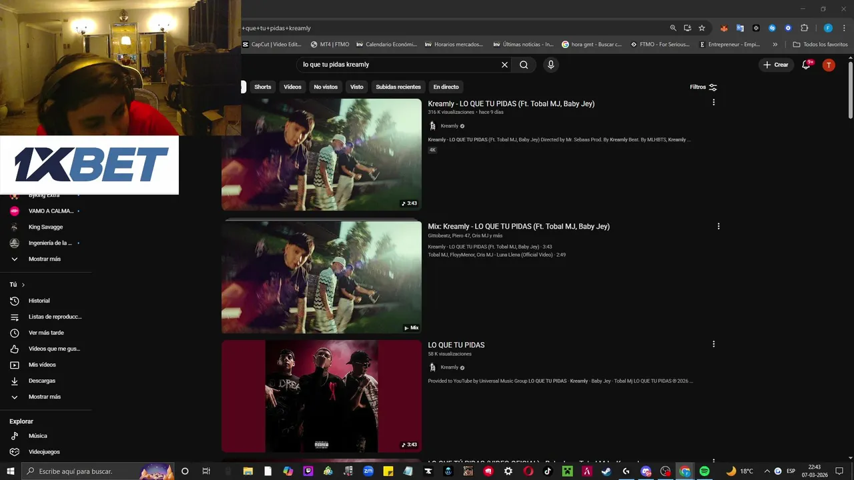Screen dimensions: 854x480
Task: Open the Mix Kreamly playlist thumbnail
Action: [322, 277]
